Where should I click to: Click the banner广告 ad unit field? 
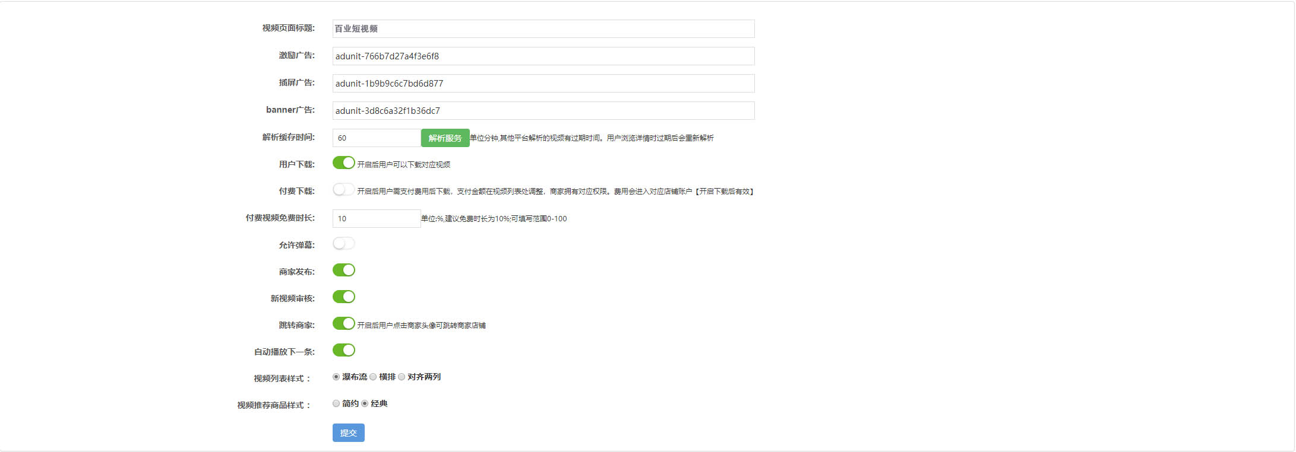[543, 111]
